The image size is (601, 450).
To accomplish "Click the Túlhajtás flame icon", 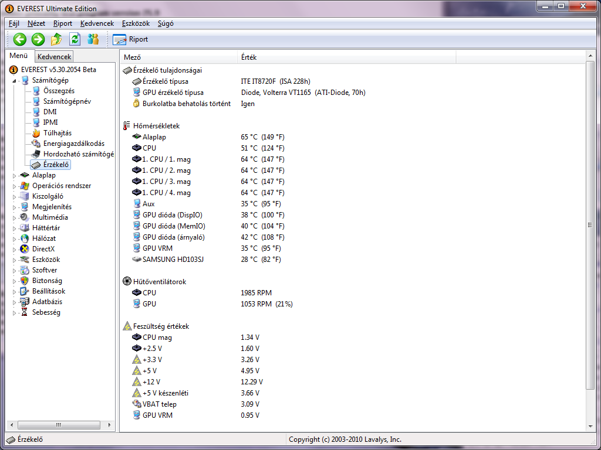I will [x=36, y=133].
